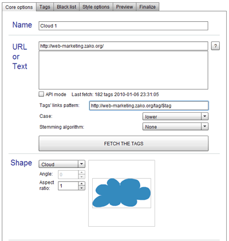The height and width of the screenshot is (241, 229).
Task: Click the blue cloud shape preview
Action: tap(121, 193)
